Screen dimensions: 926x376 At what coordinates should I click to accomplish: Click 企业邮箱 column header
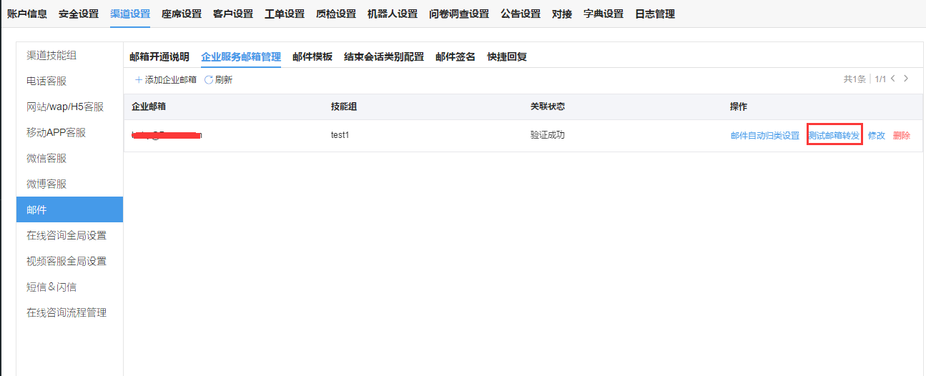tap(149, 107)
